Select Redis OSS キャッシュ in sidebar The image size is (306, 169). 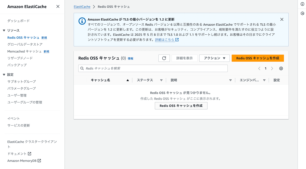click(23, 38)
